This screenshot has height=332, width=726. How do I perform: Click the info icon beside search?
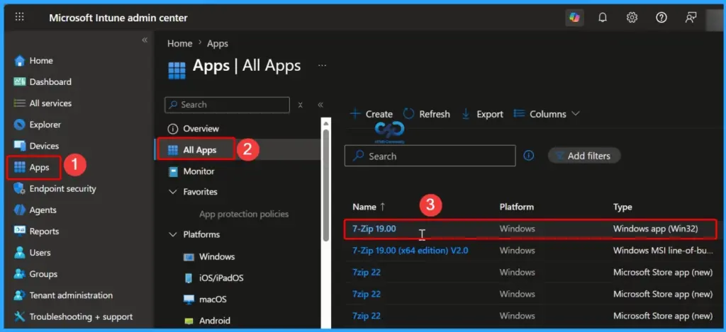click(528, 156)
